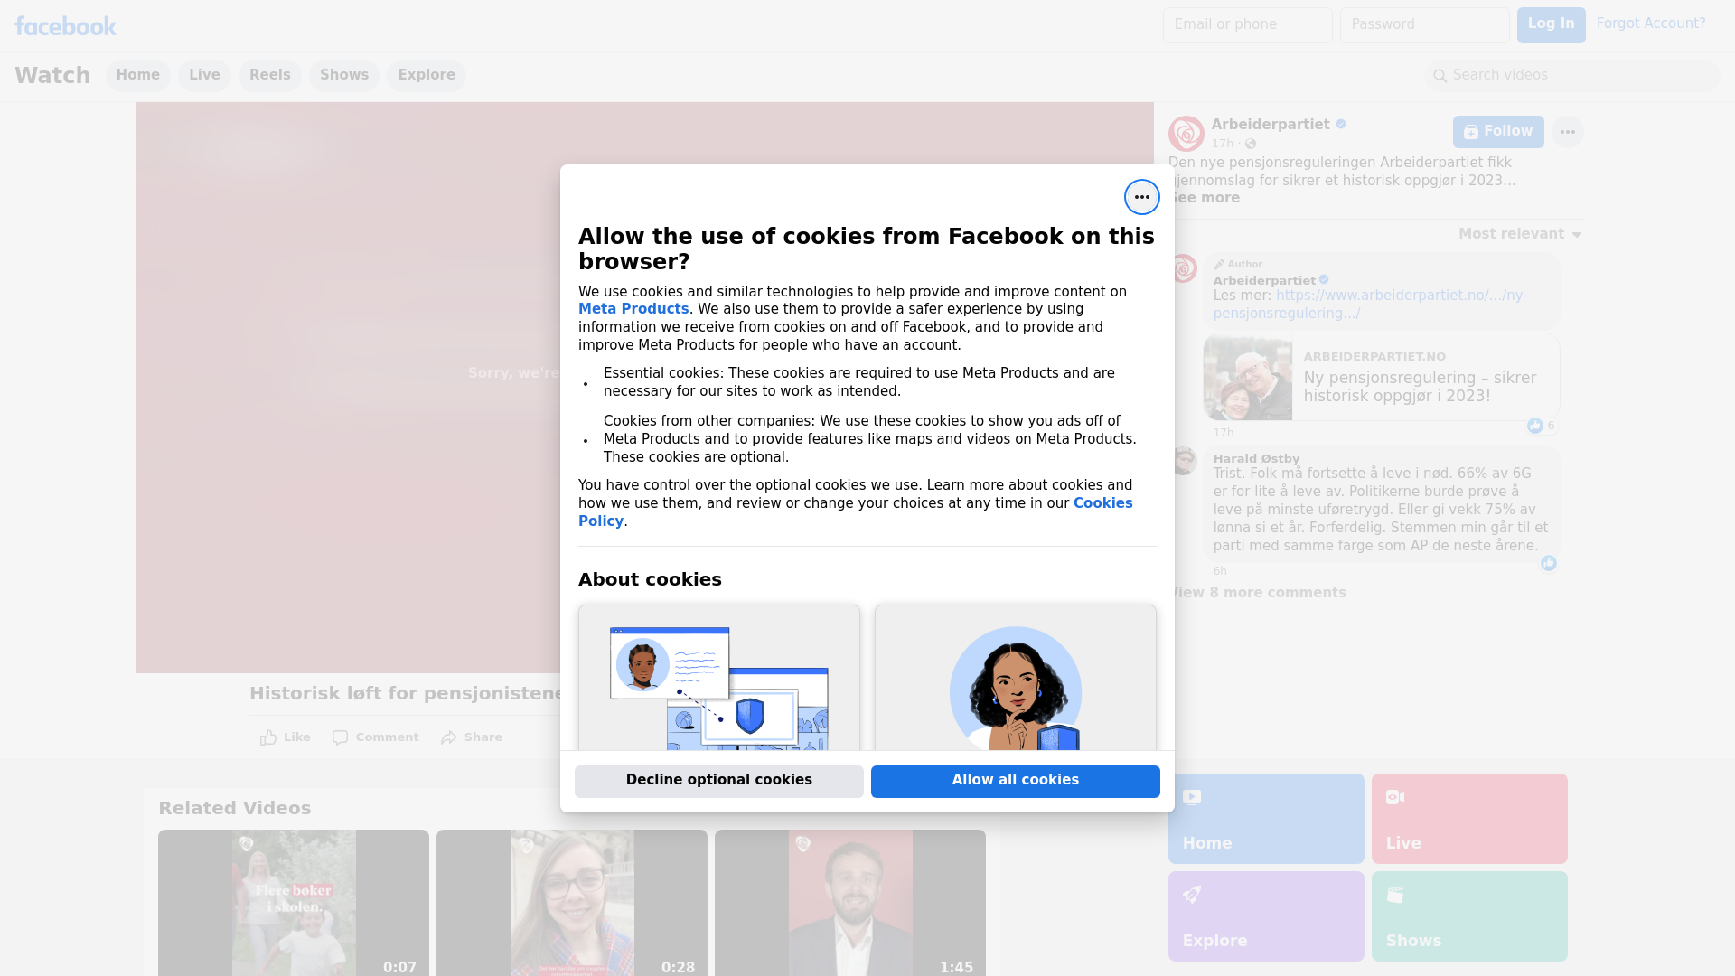
Task: Open the post options ellipsis next to Follow
Action: coord(1568,132)
